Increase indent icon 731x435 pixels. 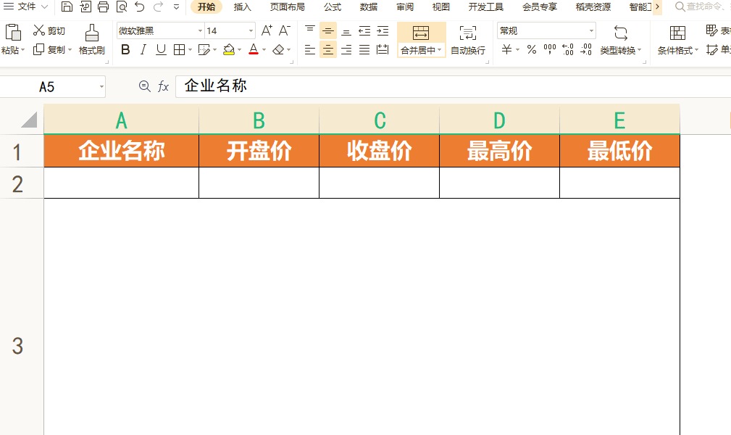(x=383, y=30)
